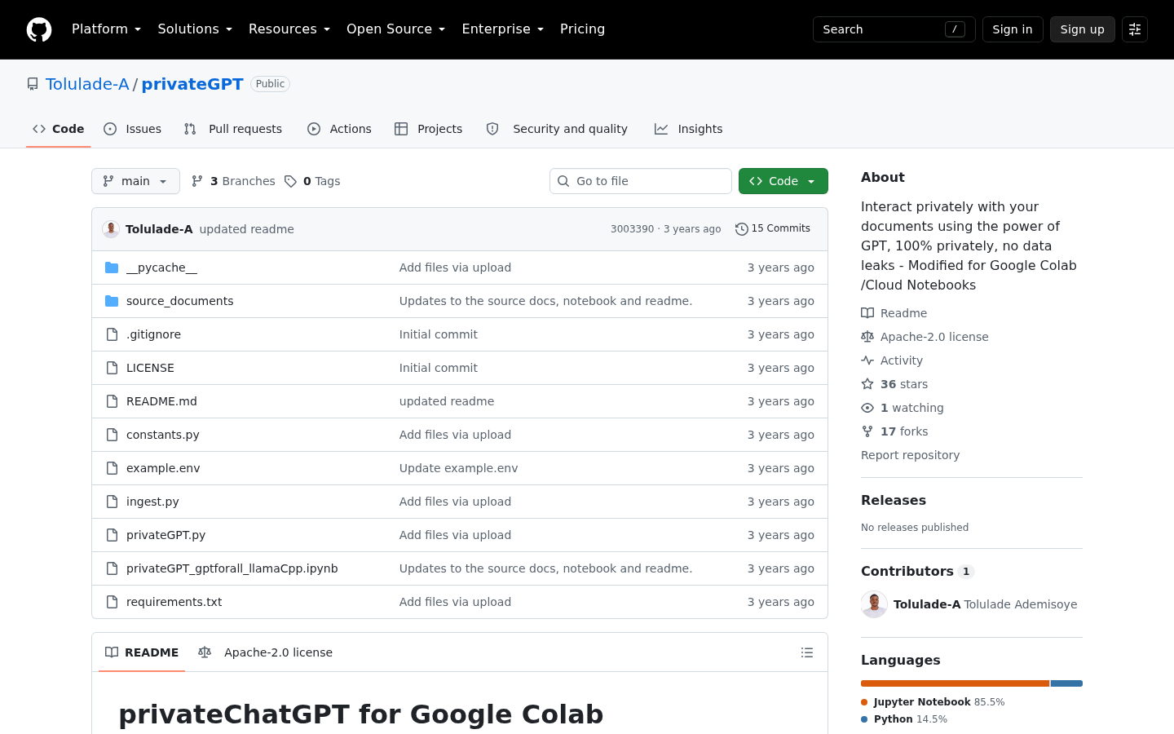Screen dimensions: 1174x734
Task: Expand the Resources menu
Action: pos(289,29)
